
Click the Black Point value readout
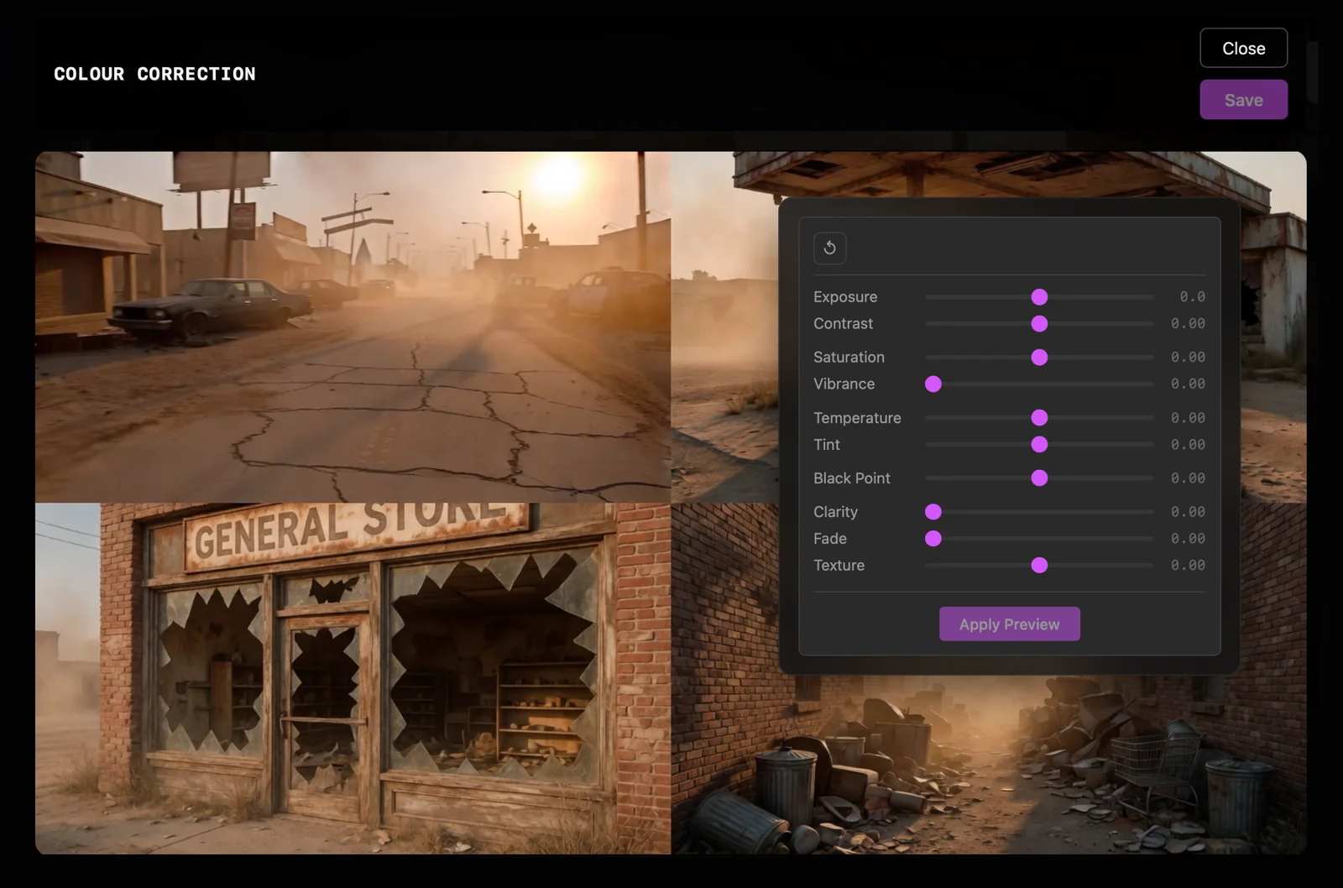click(1188, 478)
